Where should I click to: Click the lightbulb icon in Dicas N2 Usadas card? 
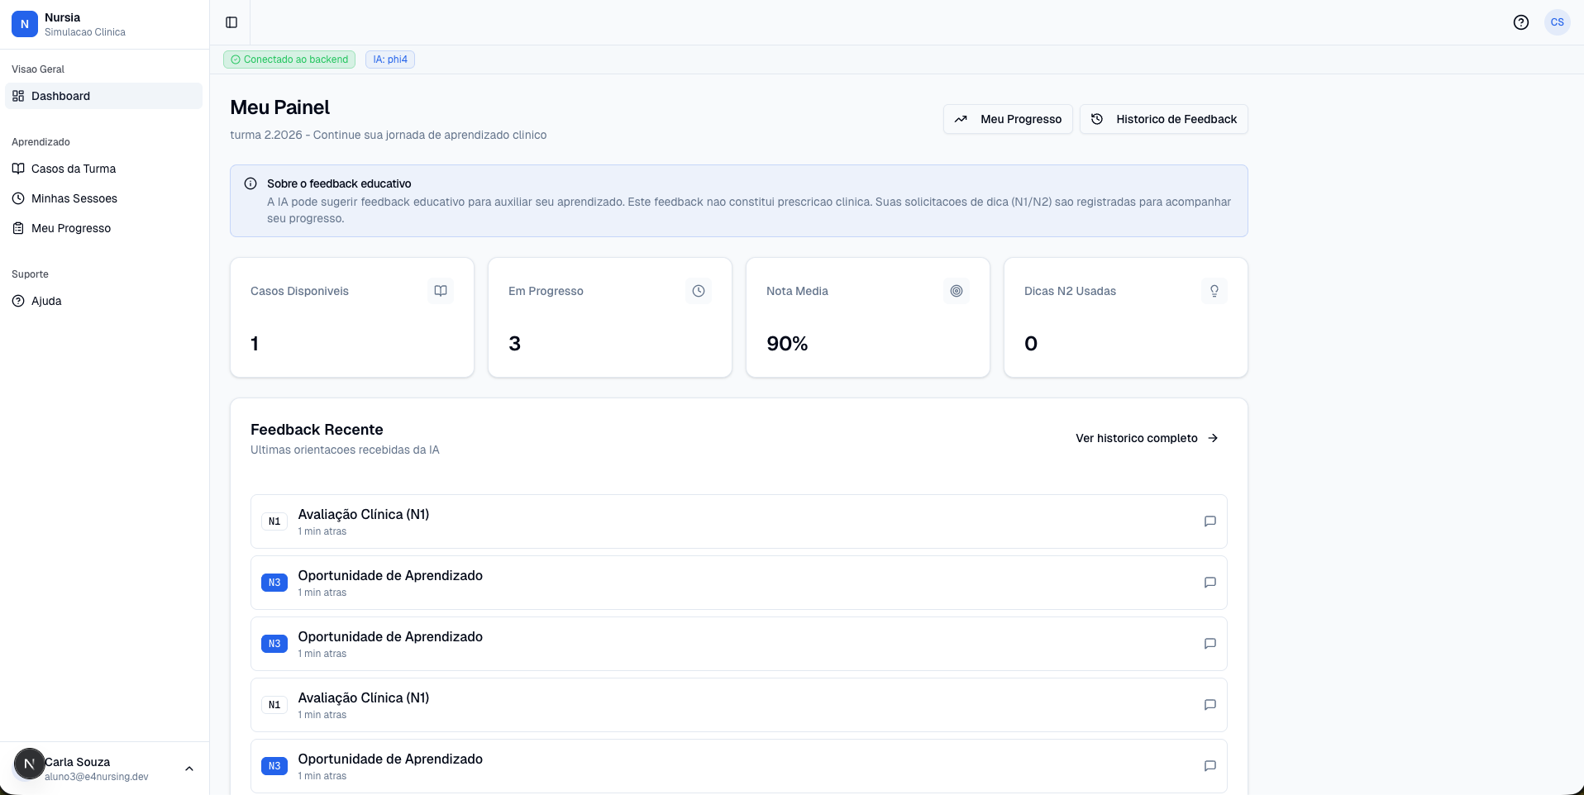coord(1214,291)
